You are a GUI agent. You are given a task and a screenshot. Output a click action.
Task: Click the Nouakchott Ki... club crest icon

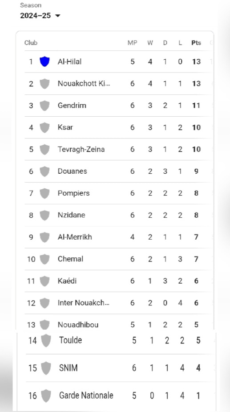[44, 84]
